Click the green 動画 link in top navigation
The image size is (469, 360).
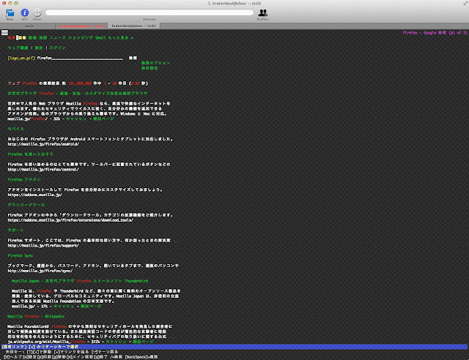pyautogui.click(x=32, y=37)
